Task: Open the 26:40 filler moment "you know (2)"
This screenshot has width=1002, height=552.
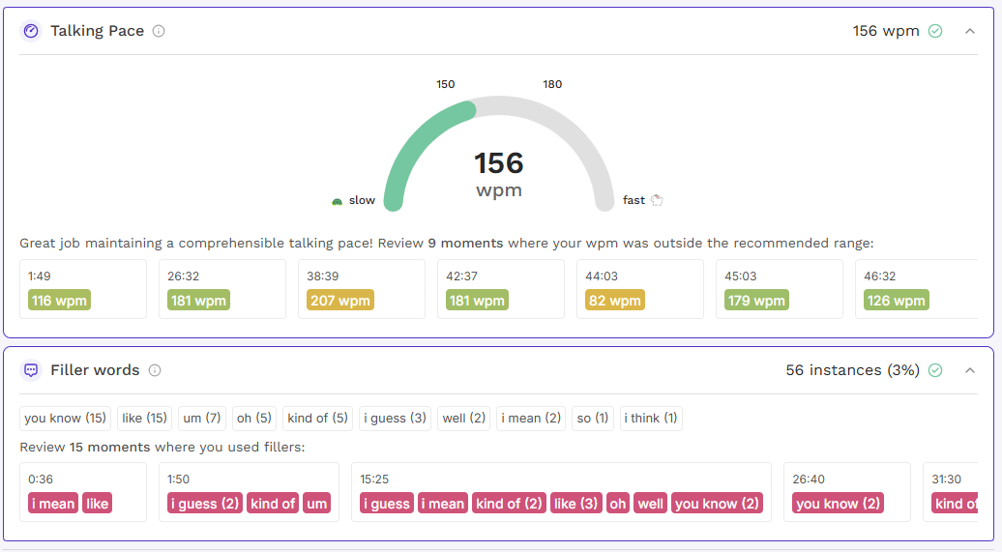Action: tap(846, 491)
